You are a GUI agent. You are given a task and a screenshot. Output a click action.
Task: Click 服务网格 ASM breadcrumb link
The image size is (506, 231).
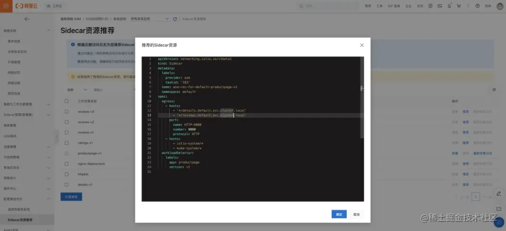coord(71,19)
